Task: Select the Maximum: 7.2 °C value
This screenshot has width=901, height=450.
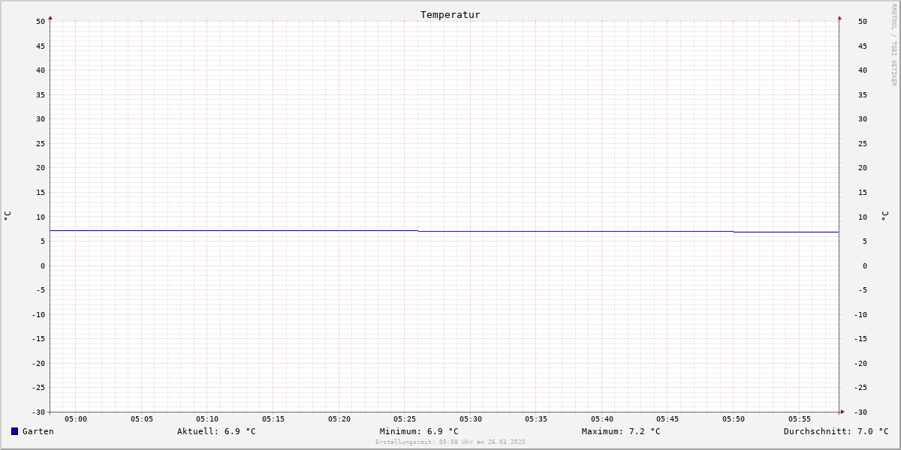Action: (x=621, y=431)
